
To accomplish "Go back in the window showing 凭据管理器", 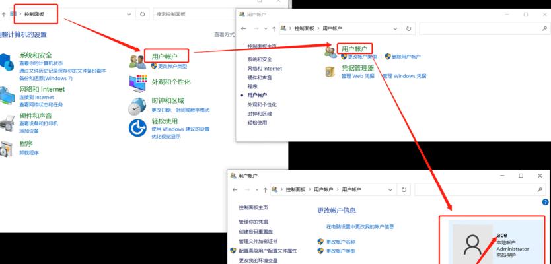I will (x=244, y=29).
